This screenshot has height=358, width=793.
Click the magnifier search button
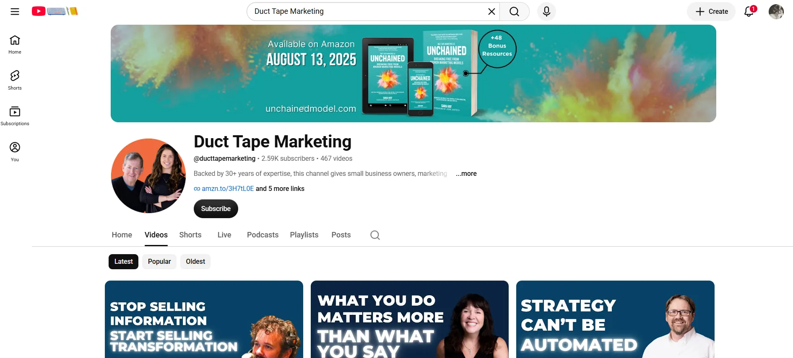pos(515,11)
